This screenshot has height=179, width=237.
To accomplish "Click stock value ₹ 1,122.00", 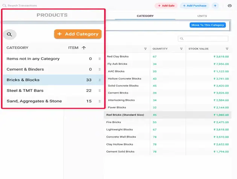I will (x=221, y=72).
